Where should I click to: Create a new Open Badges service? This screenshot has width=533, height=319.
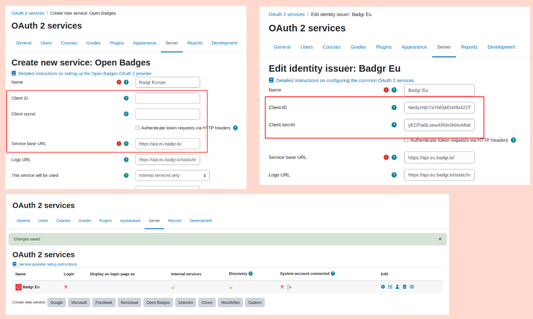[x=158, y=303]
